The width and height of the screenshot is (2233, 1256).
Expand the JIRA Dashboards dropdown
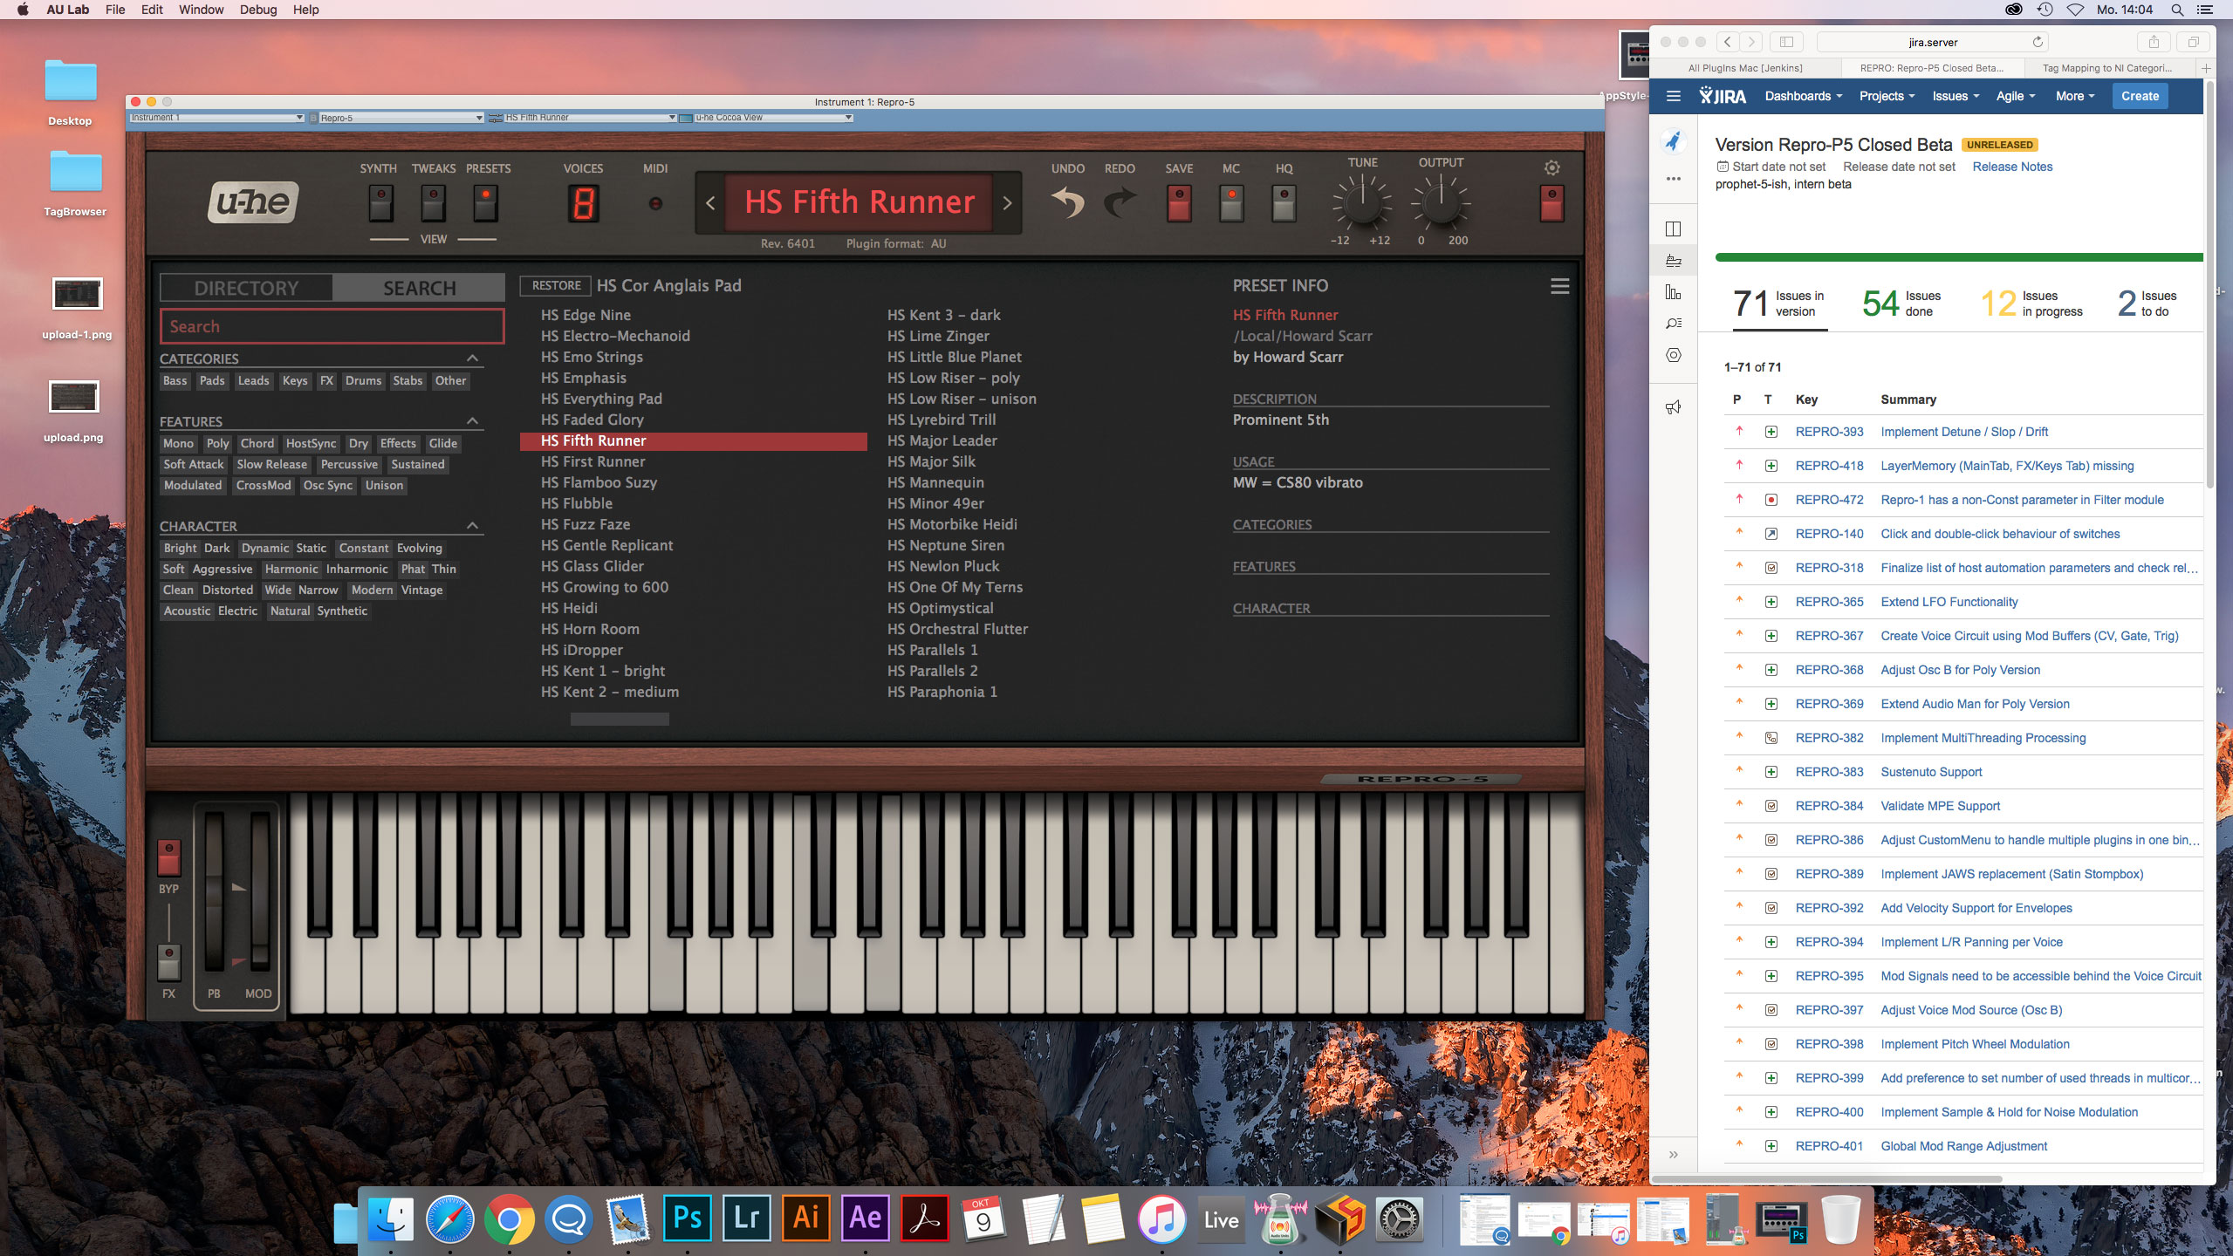(x=1804, y=96)
